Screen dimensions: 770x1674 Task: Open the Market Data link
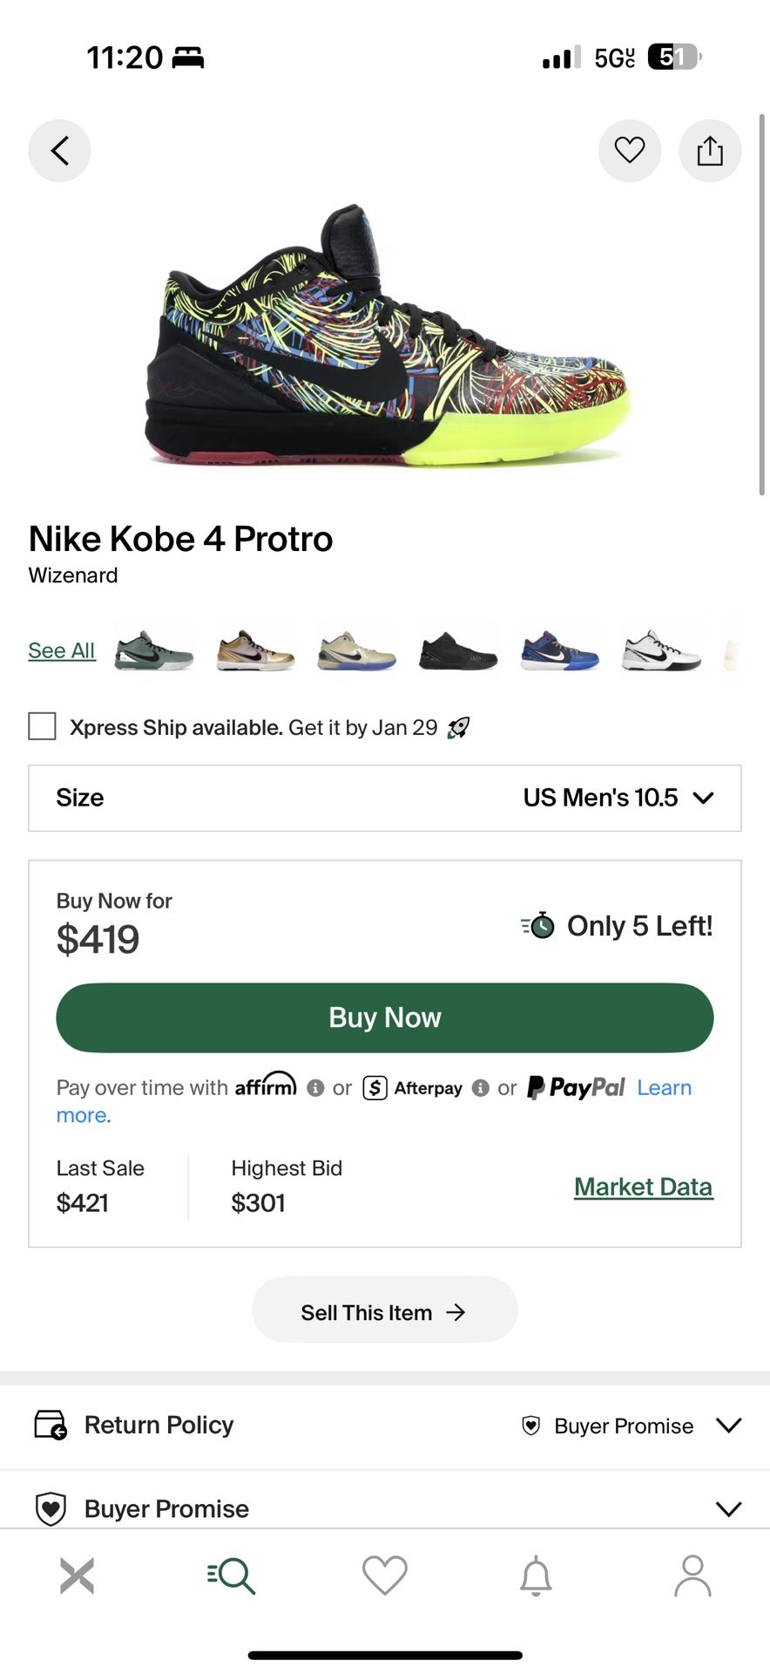(643, 1187)
